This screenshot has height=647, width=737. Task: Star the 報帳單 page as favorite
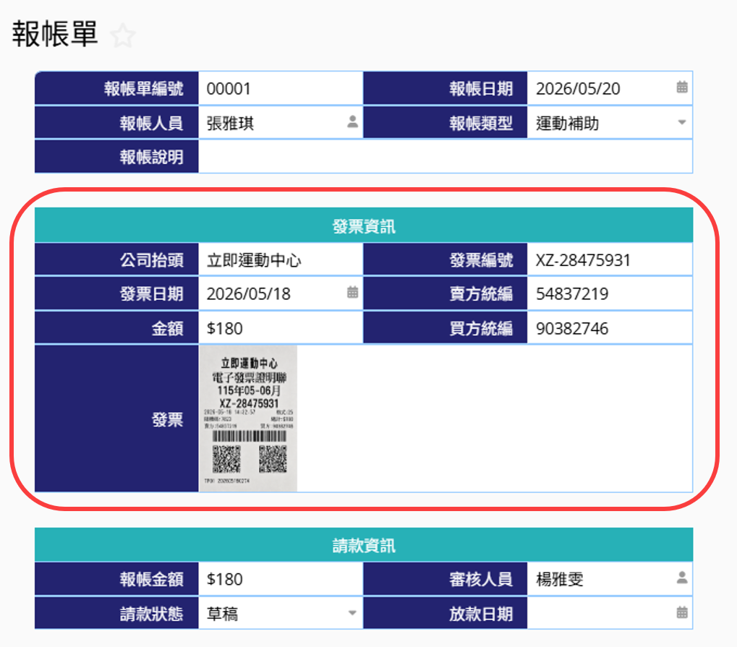click(x=123, y=35)
